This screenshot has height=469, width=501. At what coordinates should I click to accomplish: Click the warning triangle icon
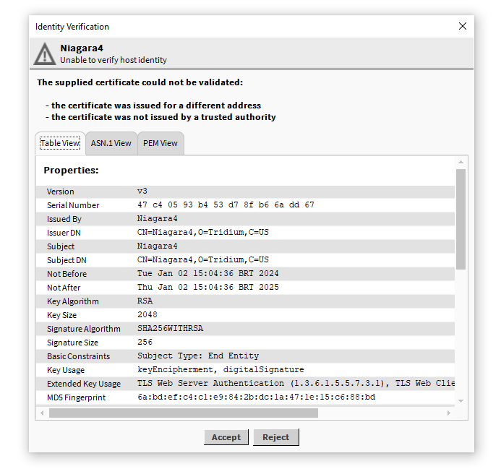pyautogui.click(x=45, y=53)
